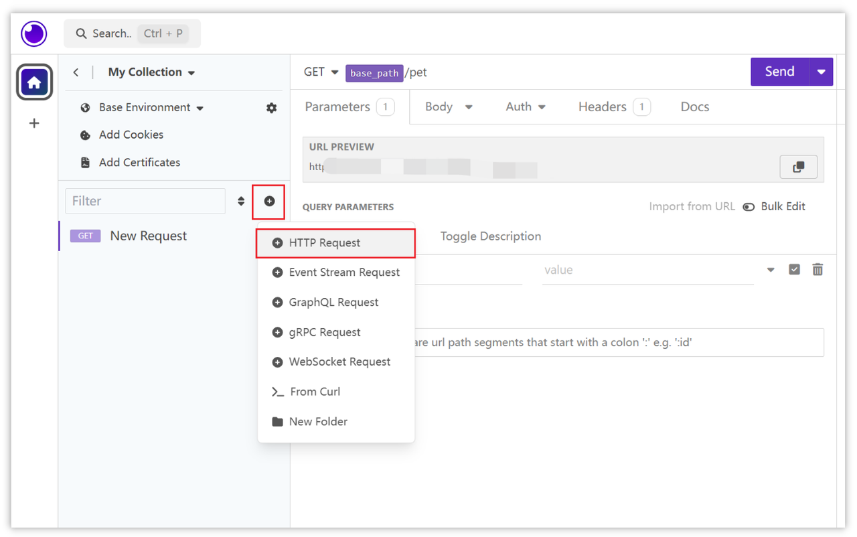This screenshot has width=857, height=537.
Task: Click the Send button
Action: tap(780, 72)
